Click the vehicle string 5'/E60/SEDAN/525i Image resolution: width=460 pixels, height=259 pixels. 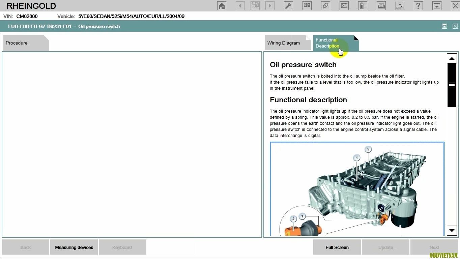[x=131, y=16]
